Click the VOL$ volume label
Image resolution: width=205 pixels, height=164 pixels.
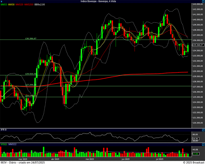point(4,144)
